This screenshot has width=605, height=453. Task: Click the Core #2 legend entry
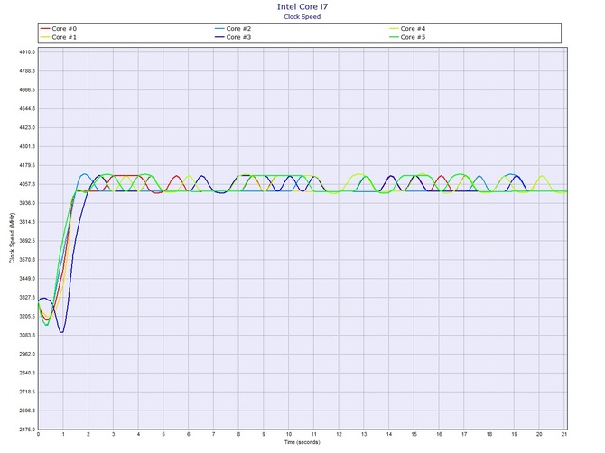pos(233,29)
